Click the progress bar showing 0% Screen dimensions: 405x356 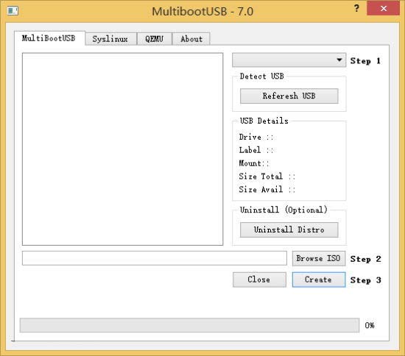189,325
